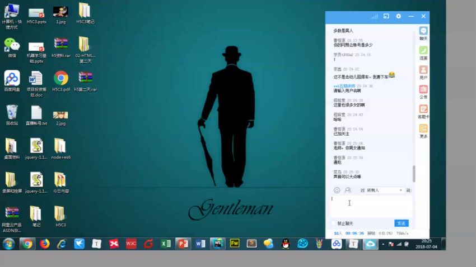The width and height of the screenshot is (476, 267).
Task: Click the screen share icon in title bar
Action: pos(386,17)
